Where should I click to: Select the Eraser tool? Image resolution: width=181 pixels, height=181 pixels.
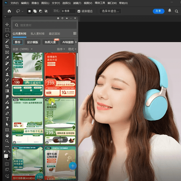pyautogui.click(x=7, y=85)
